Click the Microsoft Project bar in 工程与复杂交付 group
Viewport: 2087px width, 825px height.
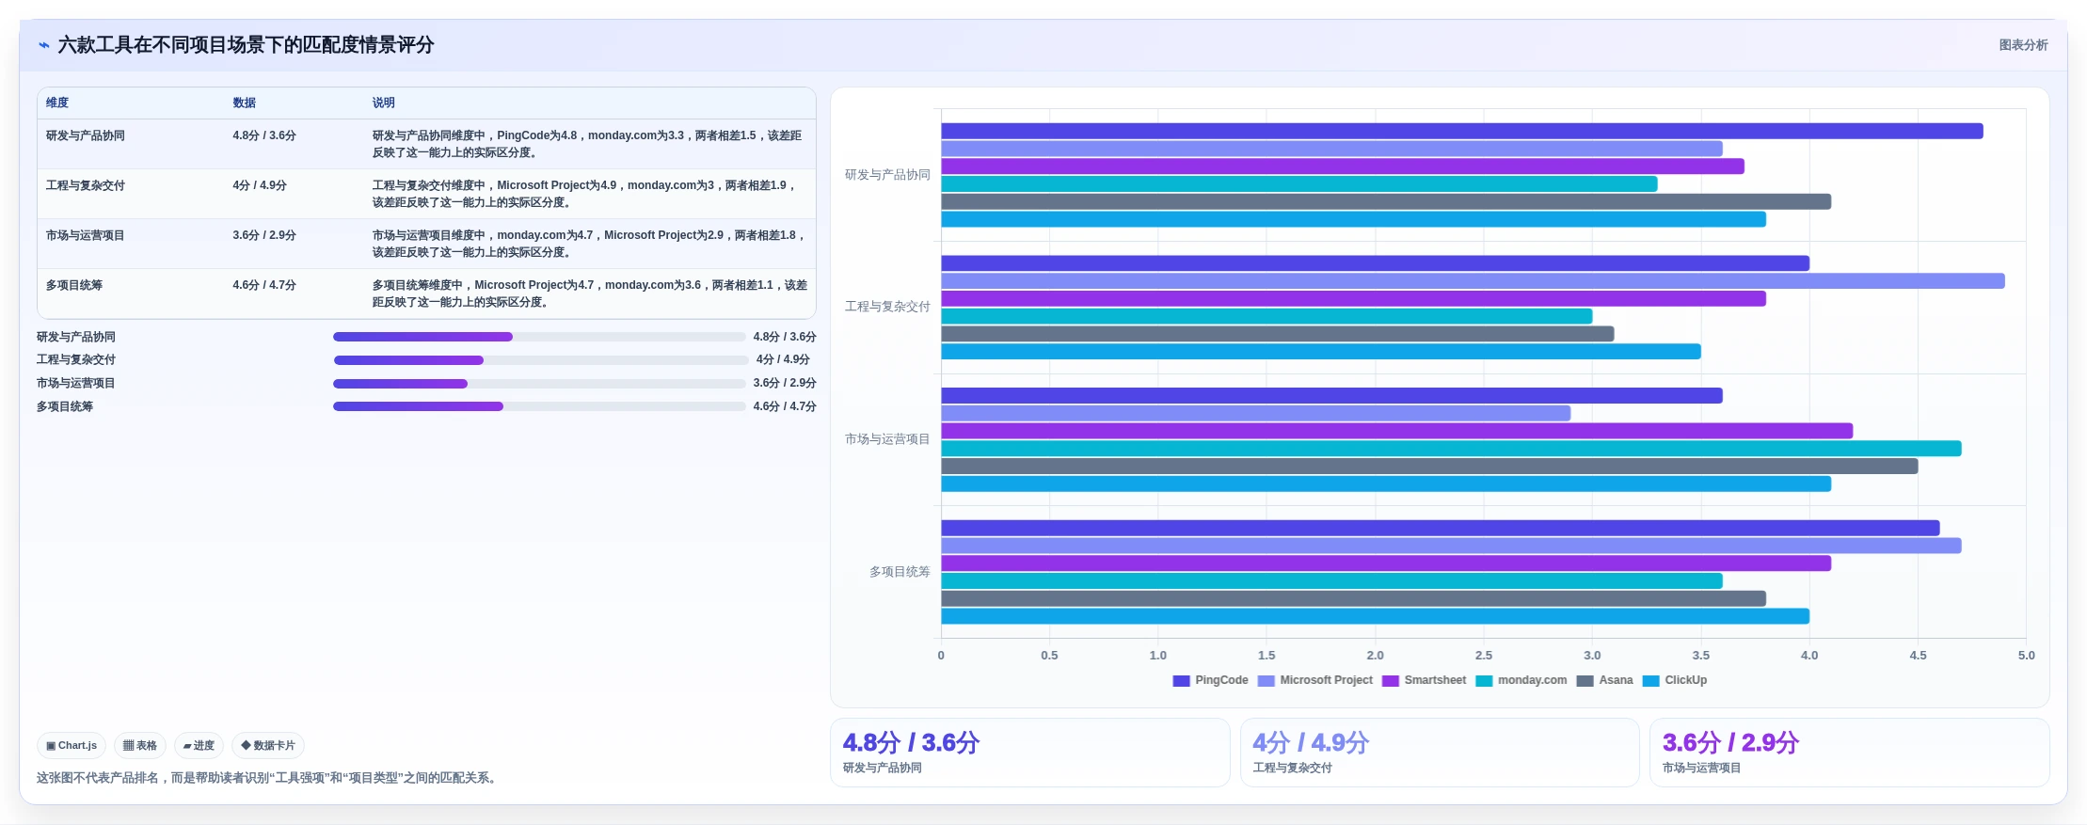[1473, 281]
